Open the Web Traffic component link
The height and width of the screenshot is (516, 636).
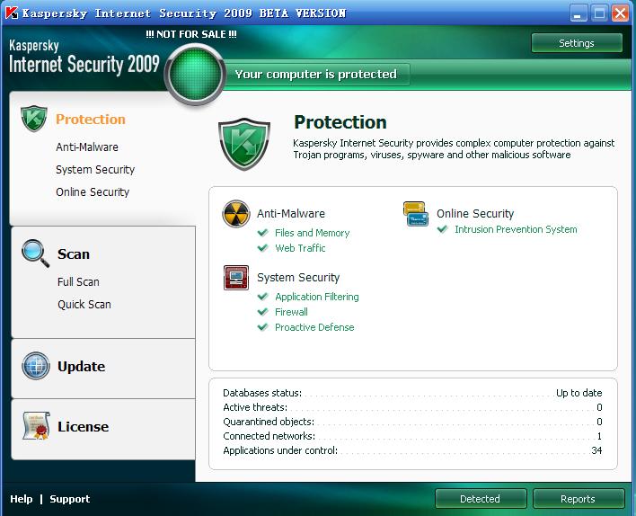tap(300, 247)
